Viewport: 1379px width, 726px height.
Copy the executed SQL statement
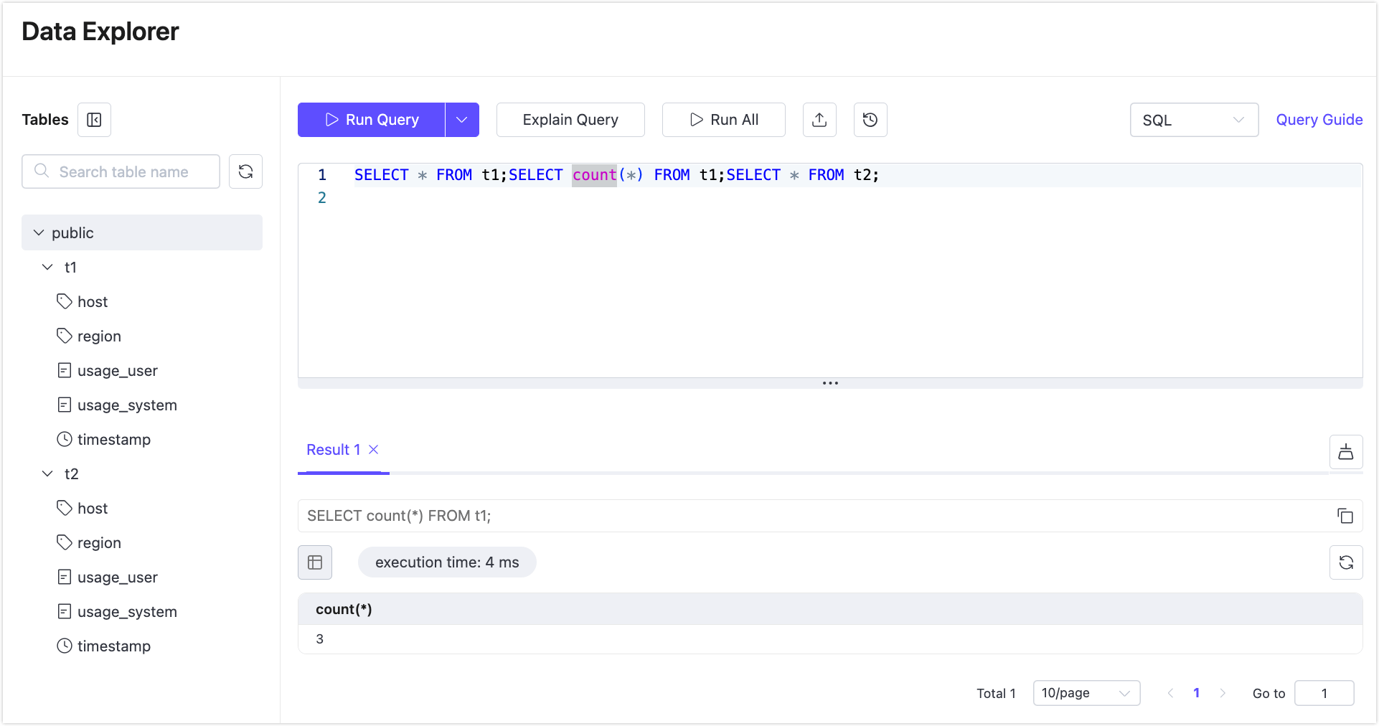1346,516
